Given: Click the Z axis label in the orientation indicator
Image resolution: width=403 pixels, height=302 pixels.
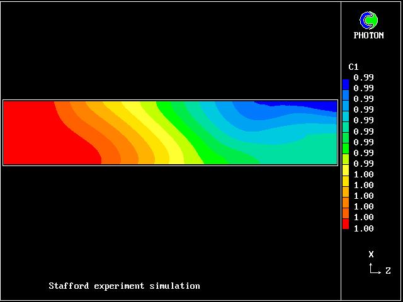Looking at the screenshot, I should [x=388, y=271].
